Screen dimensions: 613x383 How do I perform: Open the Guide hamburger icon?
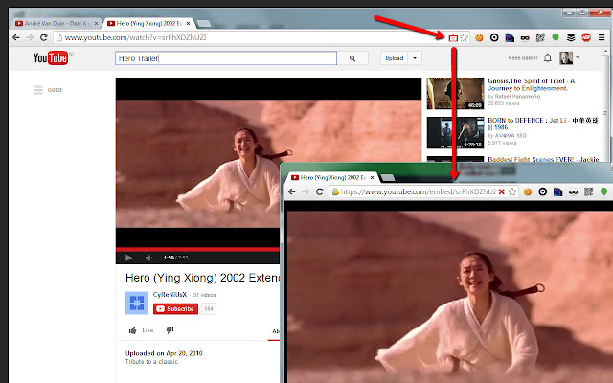[38, 90]
